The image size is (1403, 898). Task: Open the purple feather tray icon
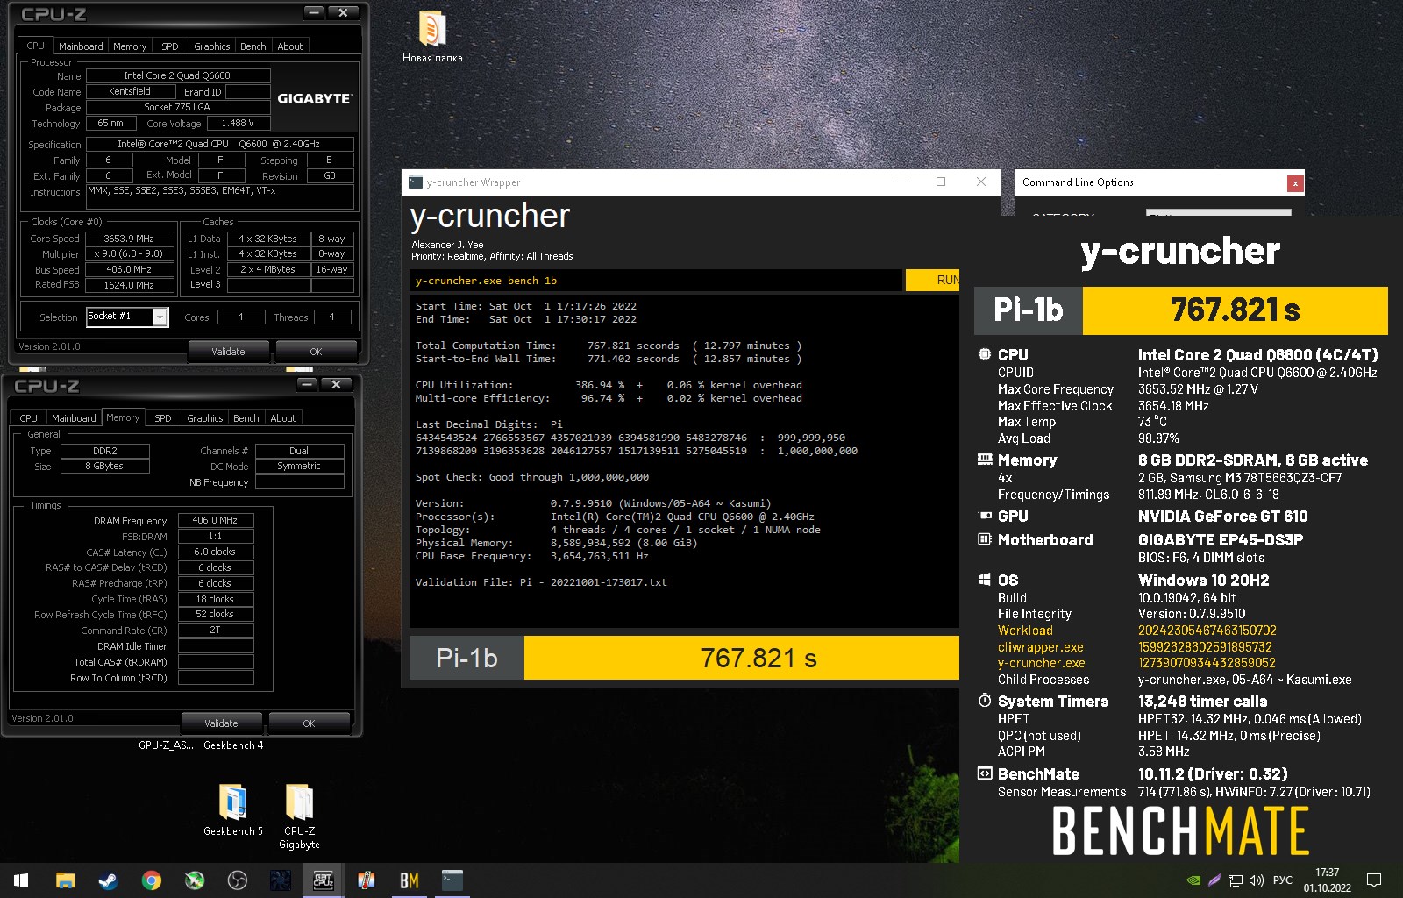(x=1214, y=880)
